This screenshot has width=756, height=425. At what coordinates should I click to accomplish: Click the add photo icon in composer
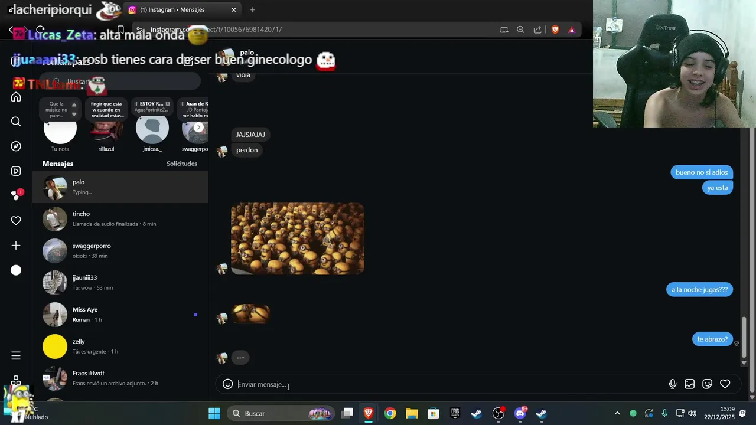click(689, 384)
